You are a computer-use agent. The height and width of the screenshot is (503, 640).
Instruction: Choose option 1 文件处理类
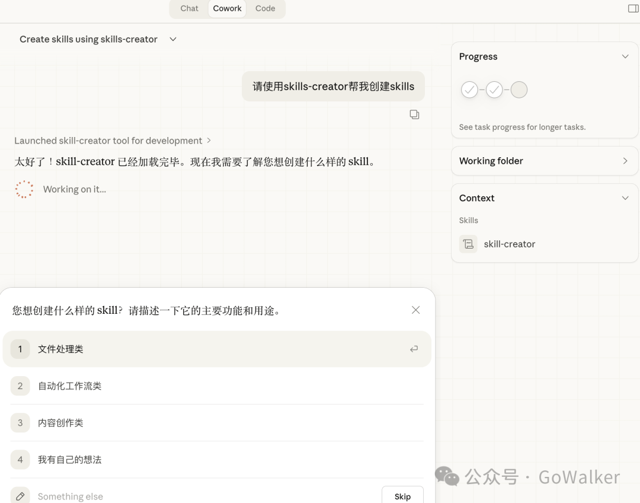217,349
